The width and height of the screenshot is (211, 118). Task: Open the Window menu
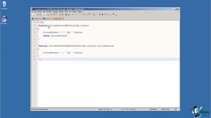tap(79, 12)
